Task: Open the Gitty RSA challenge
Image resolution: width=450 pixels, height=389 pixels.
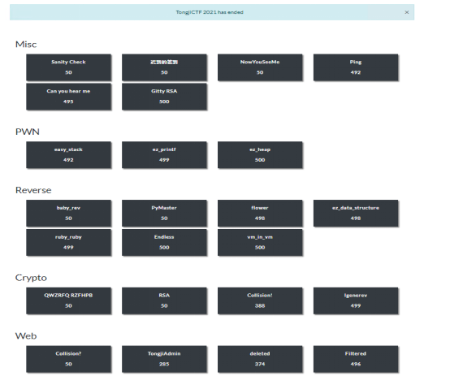Action: [x=164, y=97]
